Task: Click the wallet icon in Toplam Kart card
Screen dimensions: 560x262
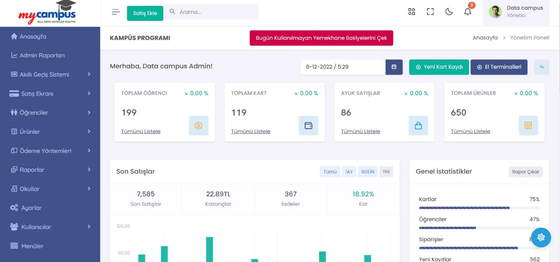Action: 308,125
